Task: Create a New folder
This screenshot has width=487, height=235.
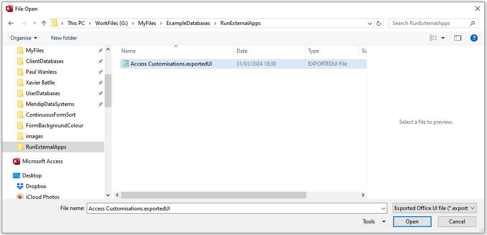Action: coord(64,38)
